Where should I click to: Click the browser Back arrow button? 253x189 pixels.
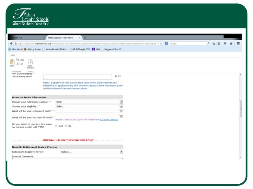pyautogui.click(x=11, y=43)
